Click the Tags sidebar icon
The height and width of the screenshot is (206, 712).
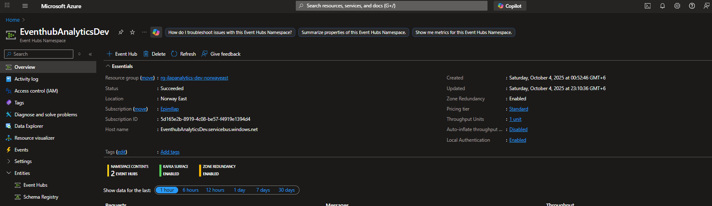click(x=8, y=103)
